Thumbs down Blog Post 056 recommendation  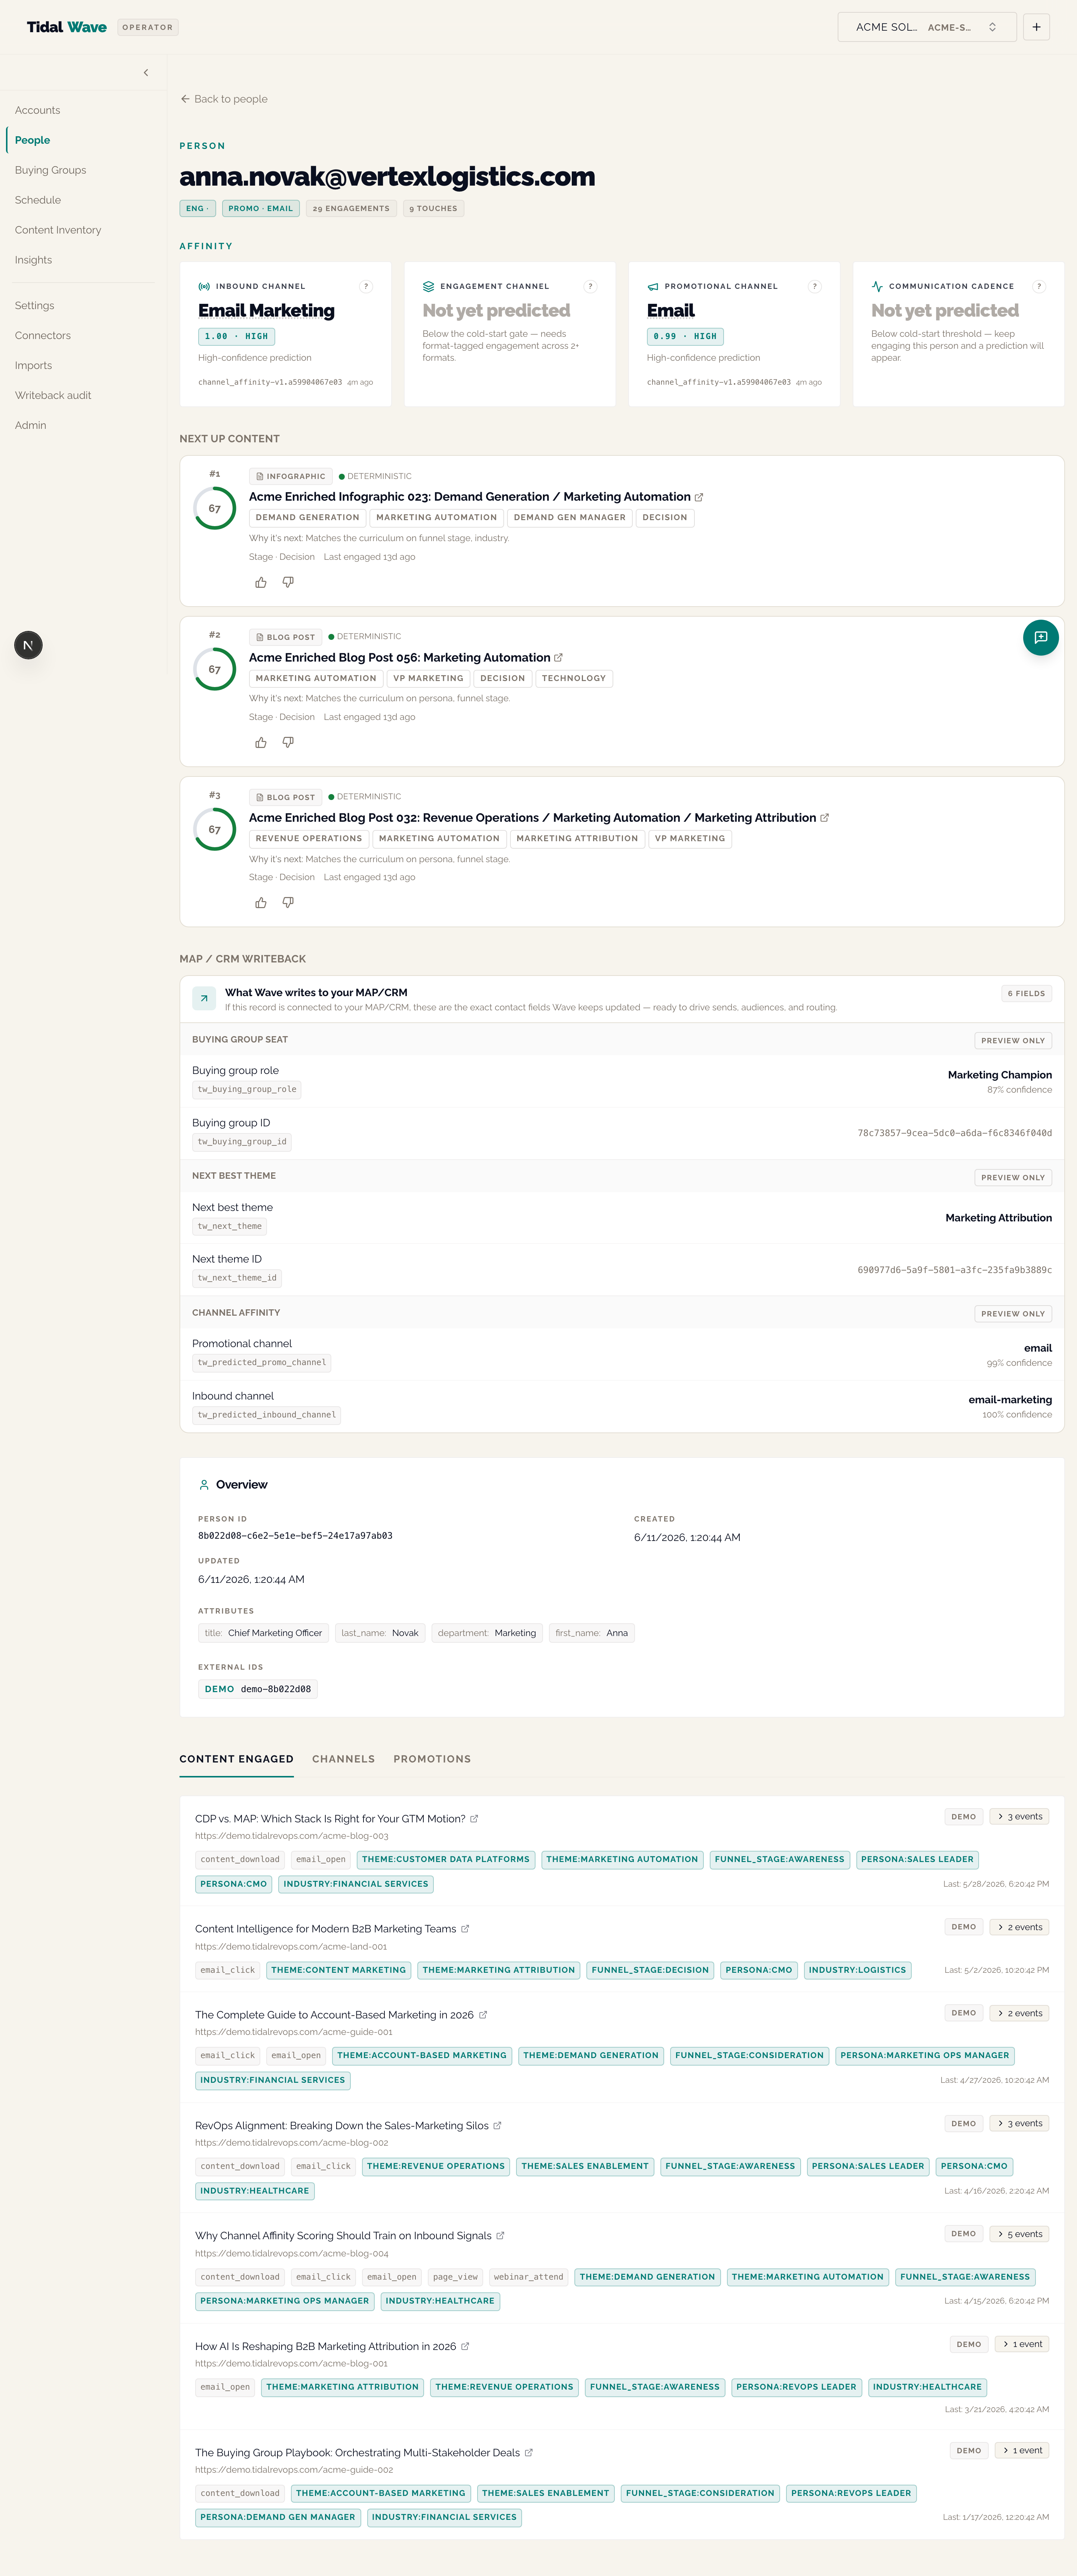288,742
